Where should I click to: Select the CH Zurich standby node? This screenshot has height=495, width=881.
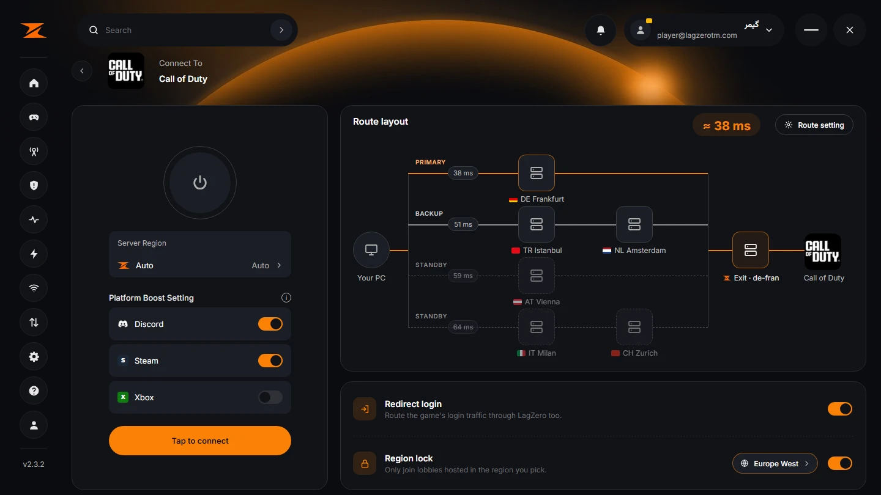coord(634,327)
